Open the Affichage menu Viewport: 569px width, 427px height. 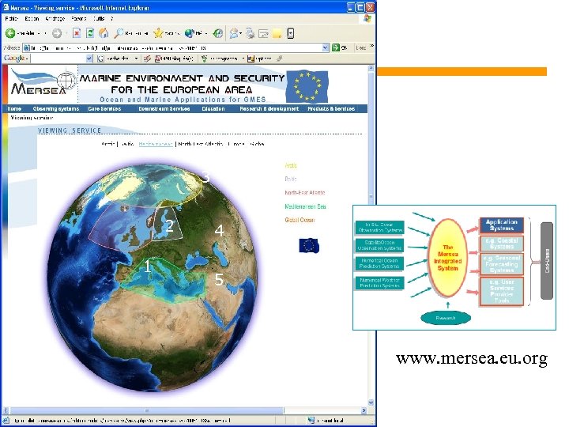coord(55,18)
